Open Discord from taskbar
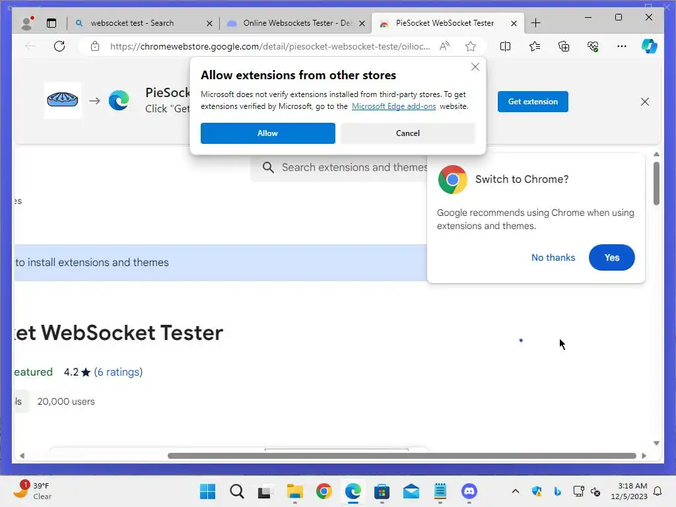 (x=469, y=491)
